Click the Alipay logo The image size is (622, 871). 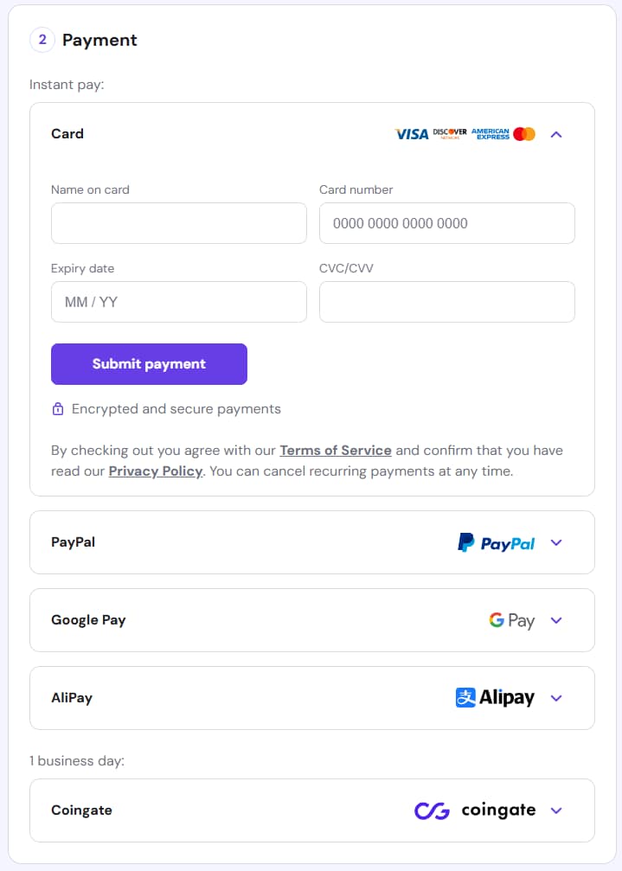click(x=495, y=697)
